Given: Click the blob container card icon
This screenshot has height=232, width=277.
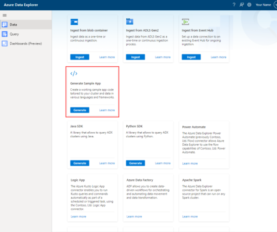Looking at the screenshot, I should pos(74,22).
